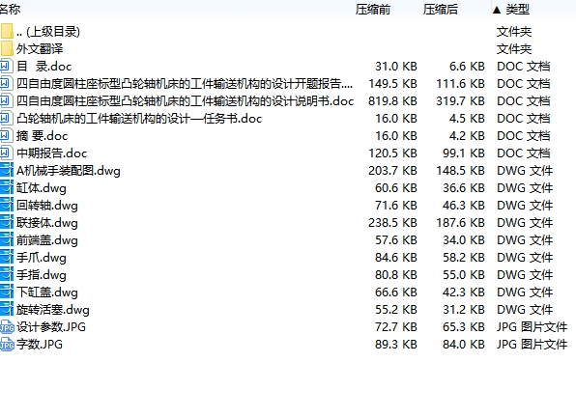This screenshot has height=418, width=576.
Task: Select 凸轮轴机床的工件输送机构的设计—任务书.doc
Action: [x=139, y=119]
